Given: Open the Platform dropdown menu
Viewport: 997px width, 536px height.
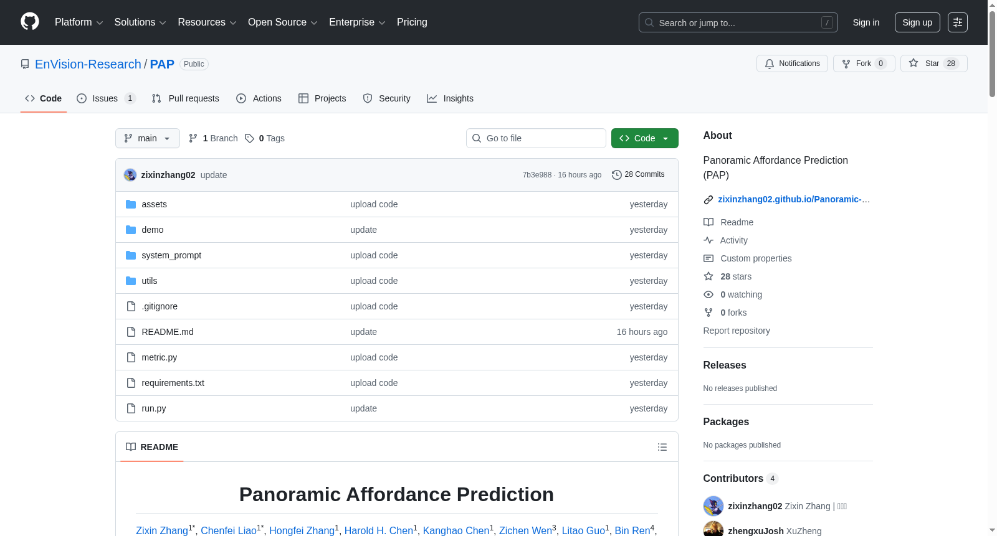Looking at the screenshot, I should pyautogui.click(x=79, y=22).
